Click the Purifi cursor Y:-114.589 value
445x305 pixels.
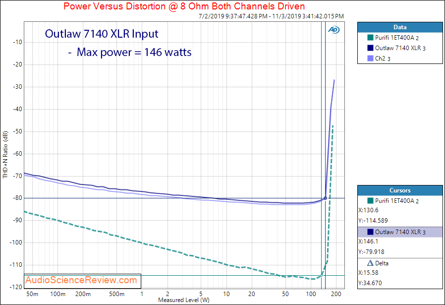click(x=373, y=220)
